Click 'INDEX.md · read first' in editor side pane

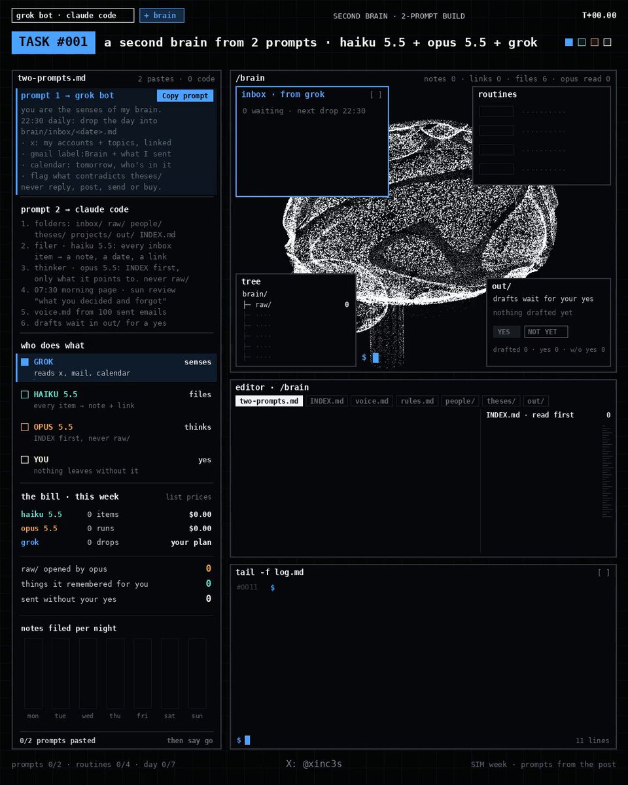(530, 415)
